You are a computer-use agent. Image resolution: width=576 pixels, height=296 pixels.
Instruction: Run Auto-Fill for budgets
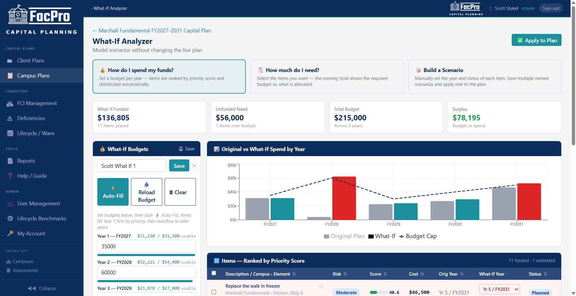click(113, 192)
